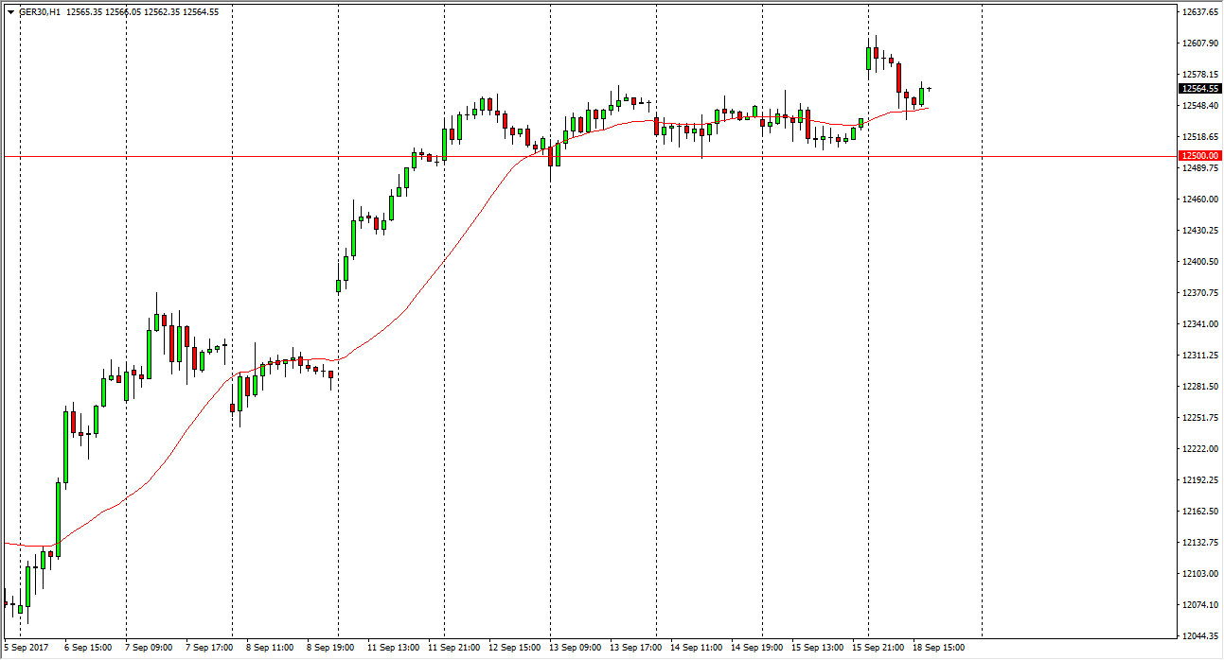Click the 8 Sep 11:00 time label
The image size is (1224, 660).
click(270, 648)
